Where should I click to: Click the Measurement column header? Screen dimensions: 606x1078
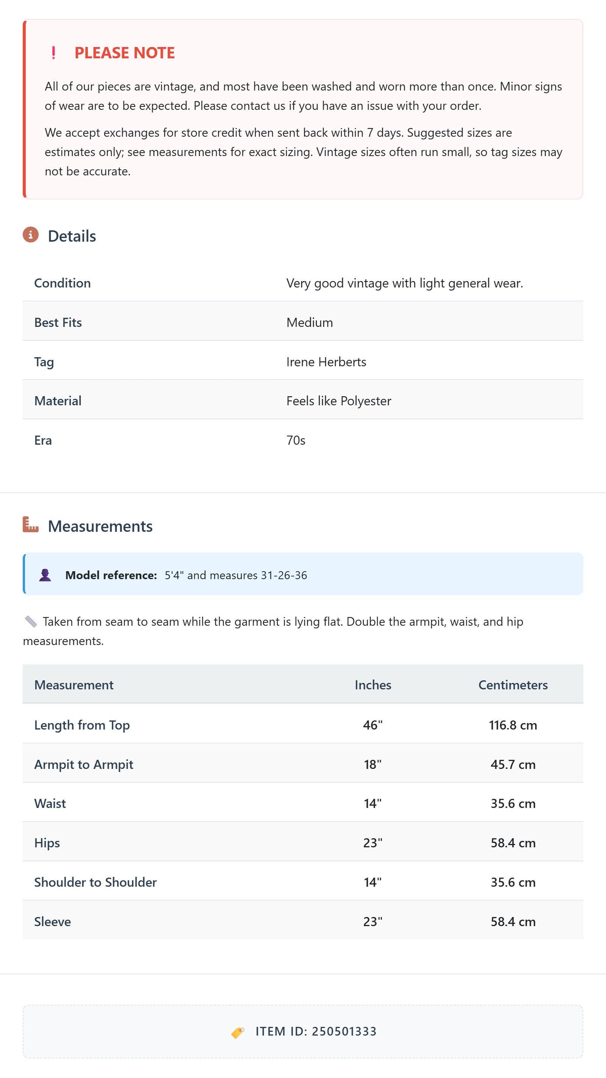(73, 684)
